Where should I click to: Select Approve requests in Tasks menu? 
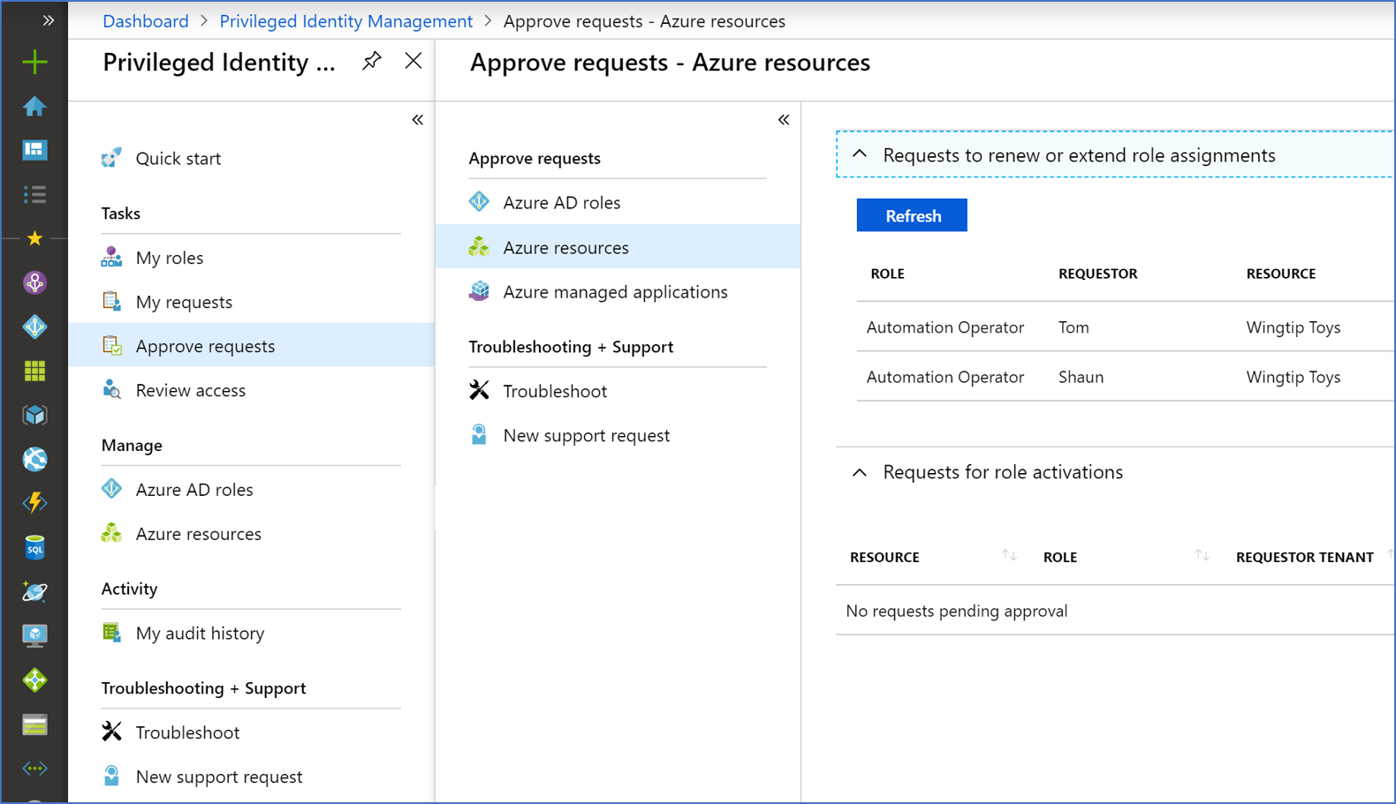coord(251,346)
